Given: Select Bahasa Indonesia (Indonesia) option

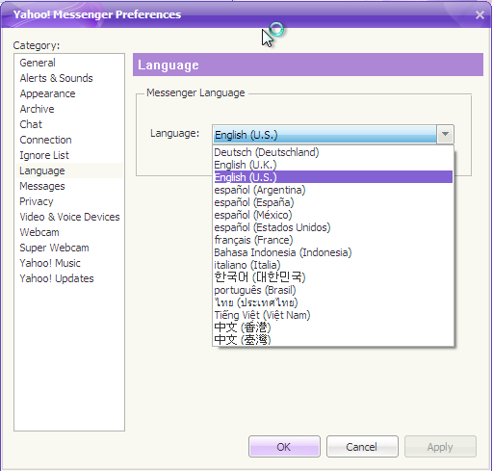Looking at the screenshot, I should tap(333, 252).
